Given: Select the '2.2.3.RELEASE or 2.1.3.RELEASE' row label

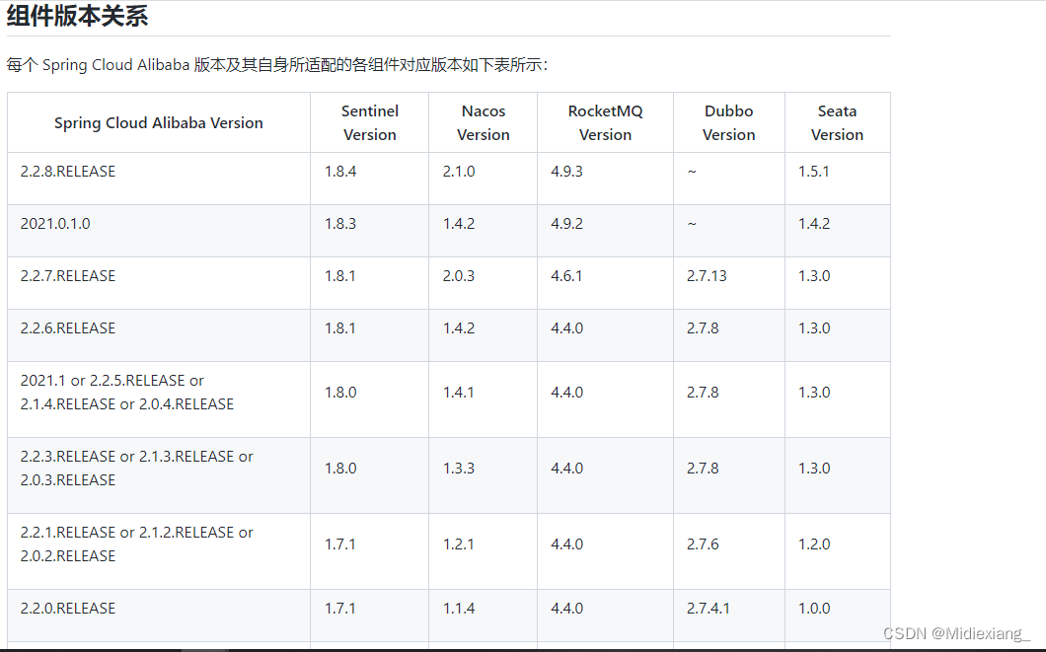Looking at the screenshot, I should (x=137, y=468).
